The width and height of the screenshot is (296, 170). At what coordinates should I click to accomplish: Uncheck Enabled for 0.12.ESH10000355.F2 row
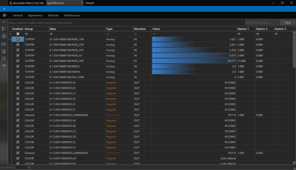pos(18,147)
